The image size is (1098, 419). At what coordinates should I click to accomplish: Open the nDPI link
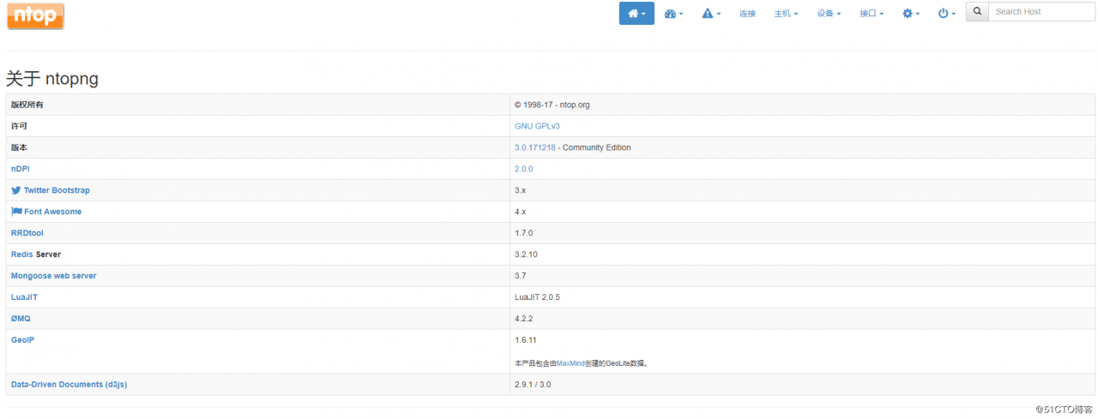coord(21,169)
